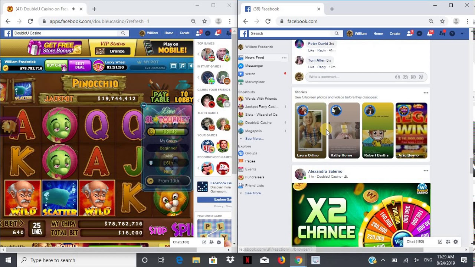475x267 pixels.
Task: Toggle fullscreen icon in the casino game bar
Action: click(x=173, y=66)
